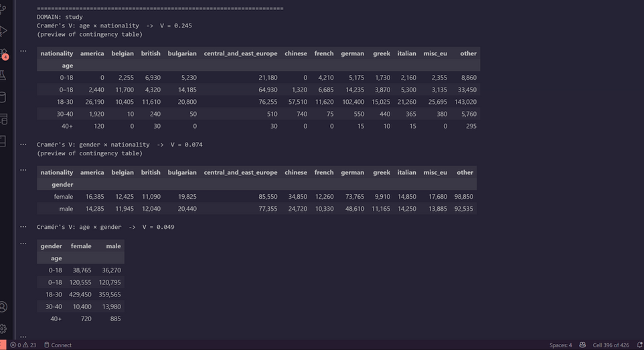Select the cell value 13,980
Viewport: 644px width, 350px height.
(x=111, y=307)
